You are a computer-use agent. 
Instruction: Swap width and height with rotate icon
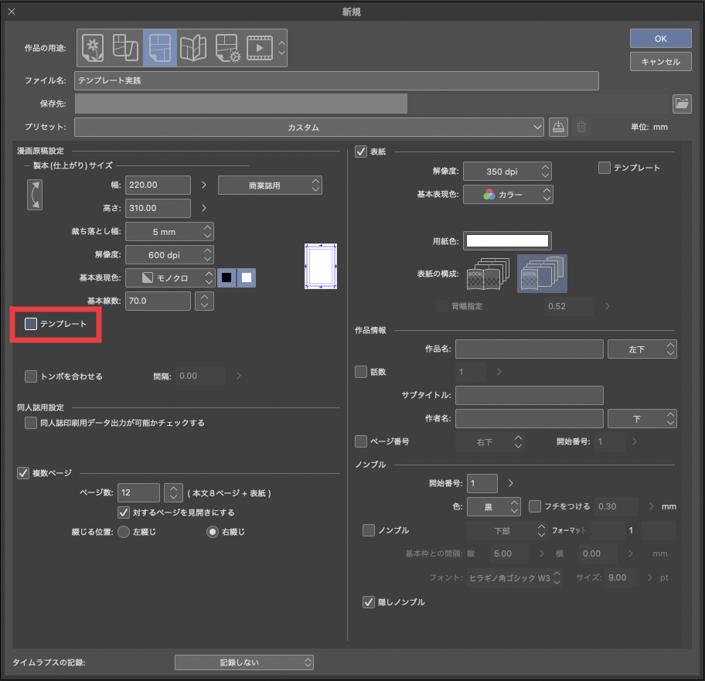pyautogui.click(x=34, y=195)
